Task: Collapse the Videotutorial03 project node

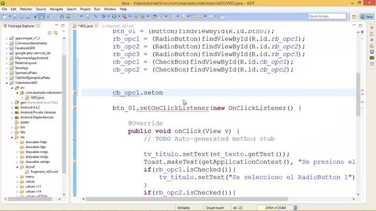Action: 6,83
